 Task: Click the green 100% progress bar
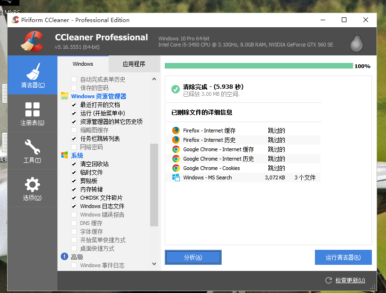(259, 66)
